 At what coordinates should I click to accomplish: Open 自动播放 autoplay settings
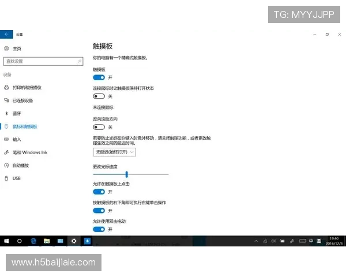point(21,166)
